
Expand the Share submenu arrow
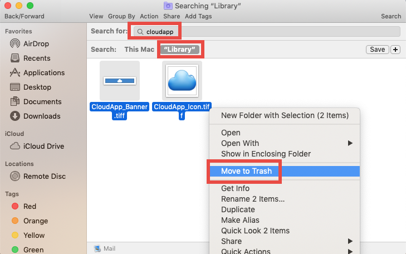(x=350, y=241)
